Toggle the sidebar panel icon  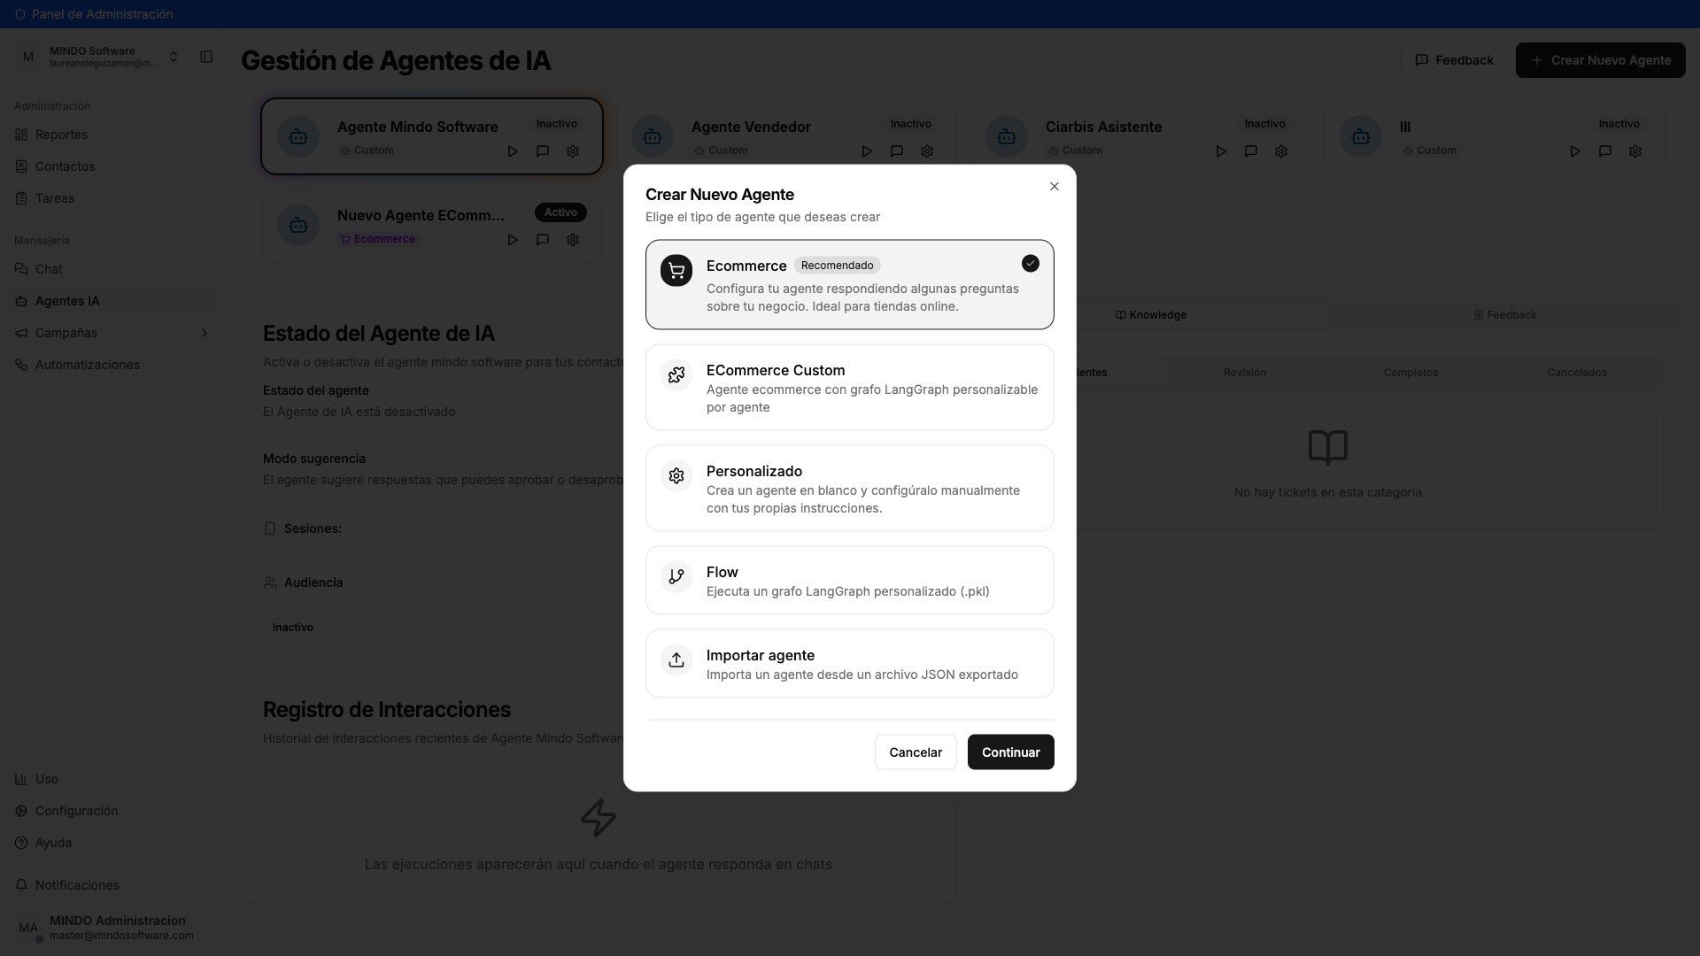[206, 57]
